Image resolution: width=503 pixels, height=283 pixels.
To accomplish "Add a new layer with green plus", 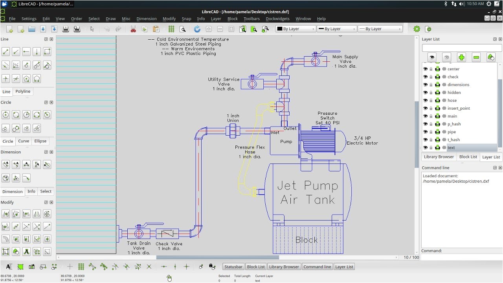I will [461, 57].
